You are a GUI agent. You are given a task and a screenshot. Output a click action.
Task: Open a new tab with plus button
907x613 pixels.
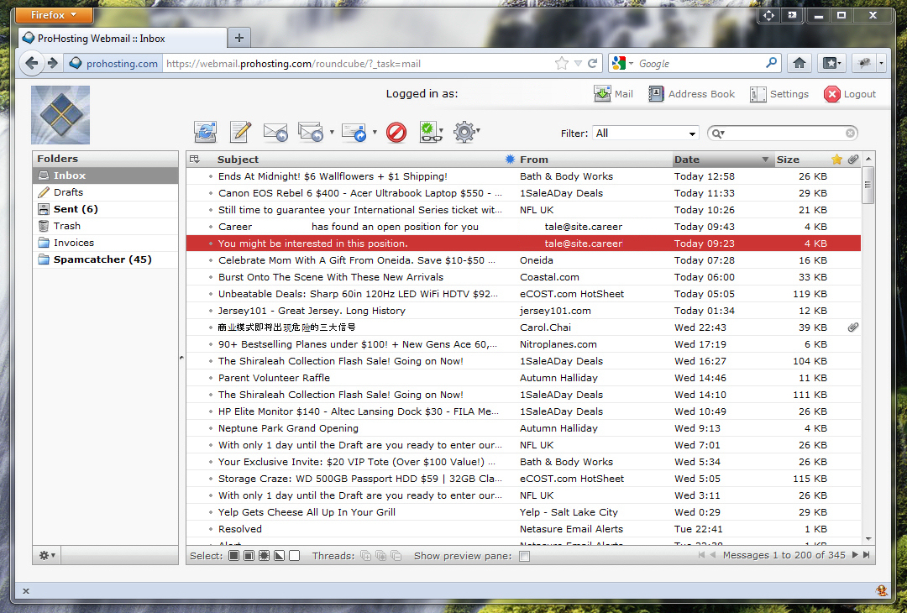[x=239, y=38]
